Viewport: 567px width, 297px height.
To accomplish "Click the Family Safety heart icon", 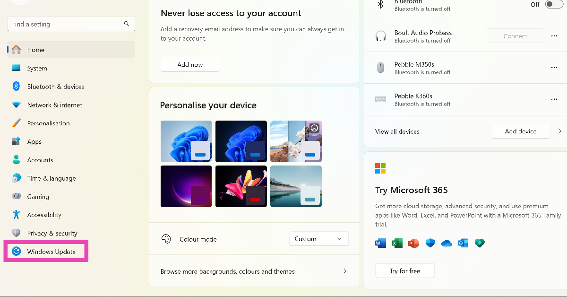I will click(480, 243).
